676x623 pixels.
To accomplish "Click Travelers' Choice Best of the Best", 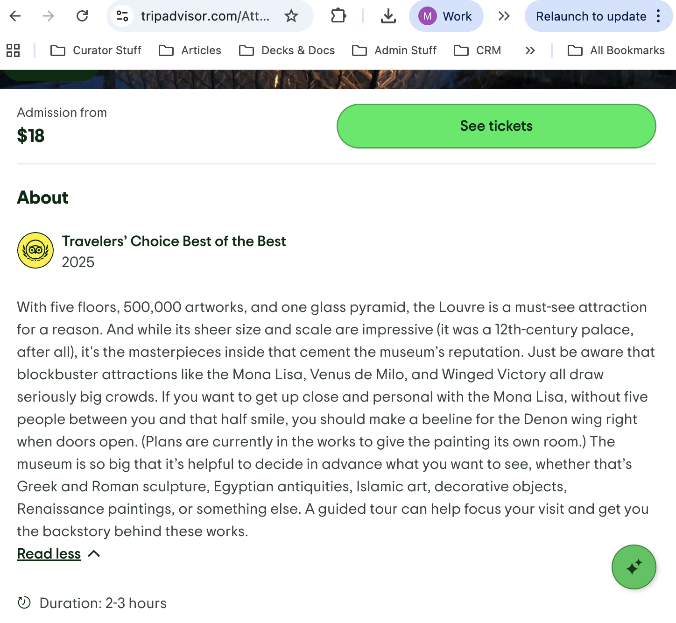I will pos(174,241).
